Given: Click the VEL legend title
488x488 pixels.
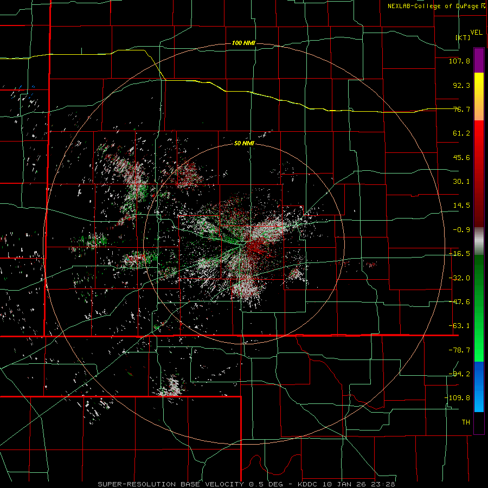Looking at the screenshot, I should pyautogui.click(x=476, y=33).
